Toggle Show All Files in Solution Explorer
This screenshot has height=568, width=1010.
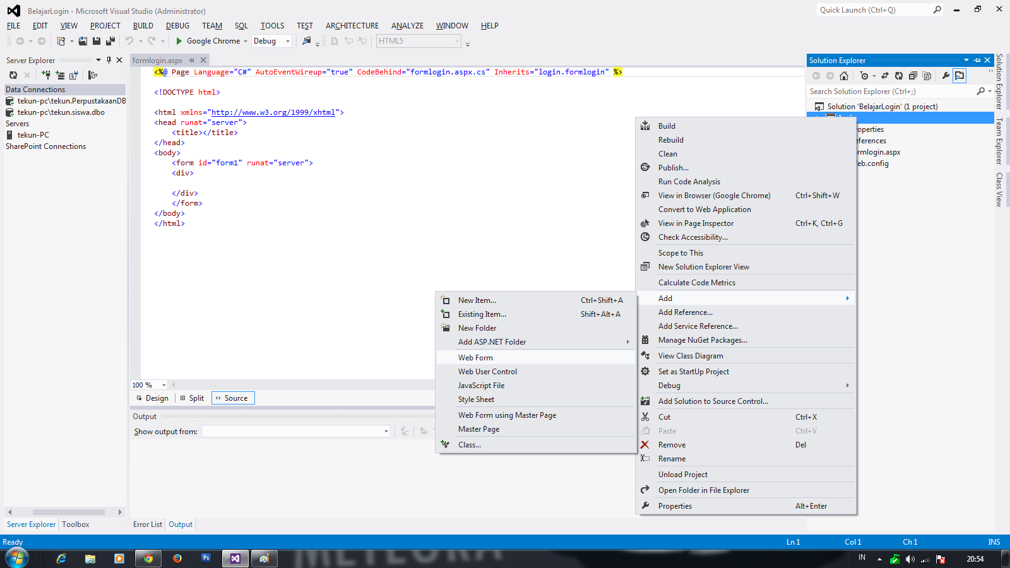(x=927, y=75)
